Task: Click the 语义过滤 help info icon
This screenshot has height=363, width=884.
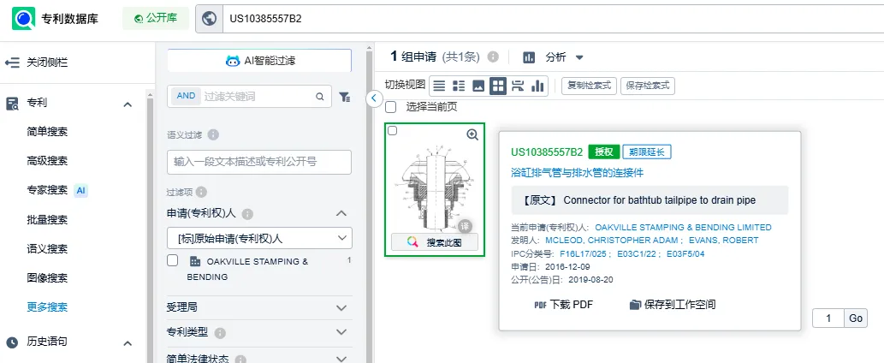Action: 213,134
